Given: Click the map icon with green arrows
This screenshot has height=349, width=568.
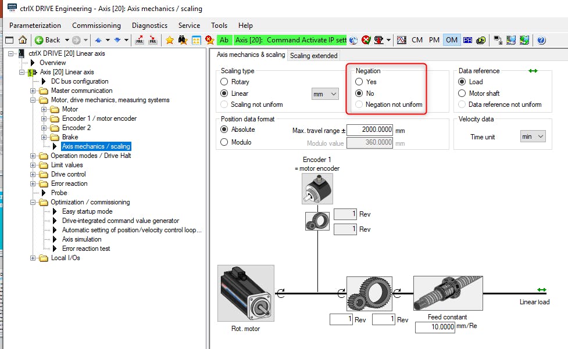Looking at the screenshot, I should (524, 40).
